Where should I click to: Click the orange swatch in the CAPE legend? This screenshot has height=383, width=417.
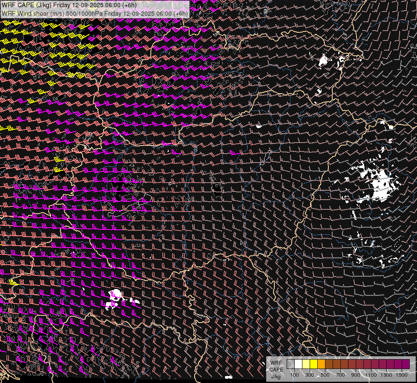pos(321,364)
